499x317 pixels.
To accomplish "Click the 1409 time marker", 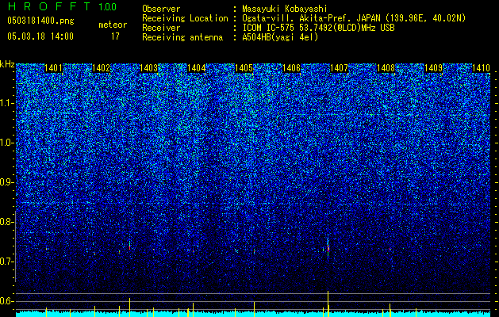I will [434, 68].
